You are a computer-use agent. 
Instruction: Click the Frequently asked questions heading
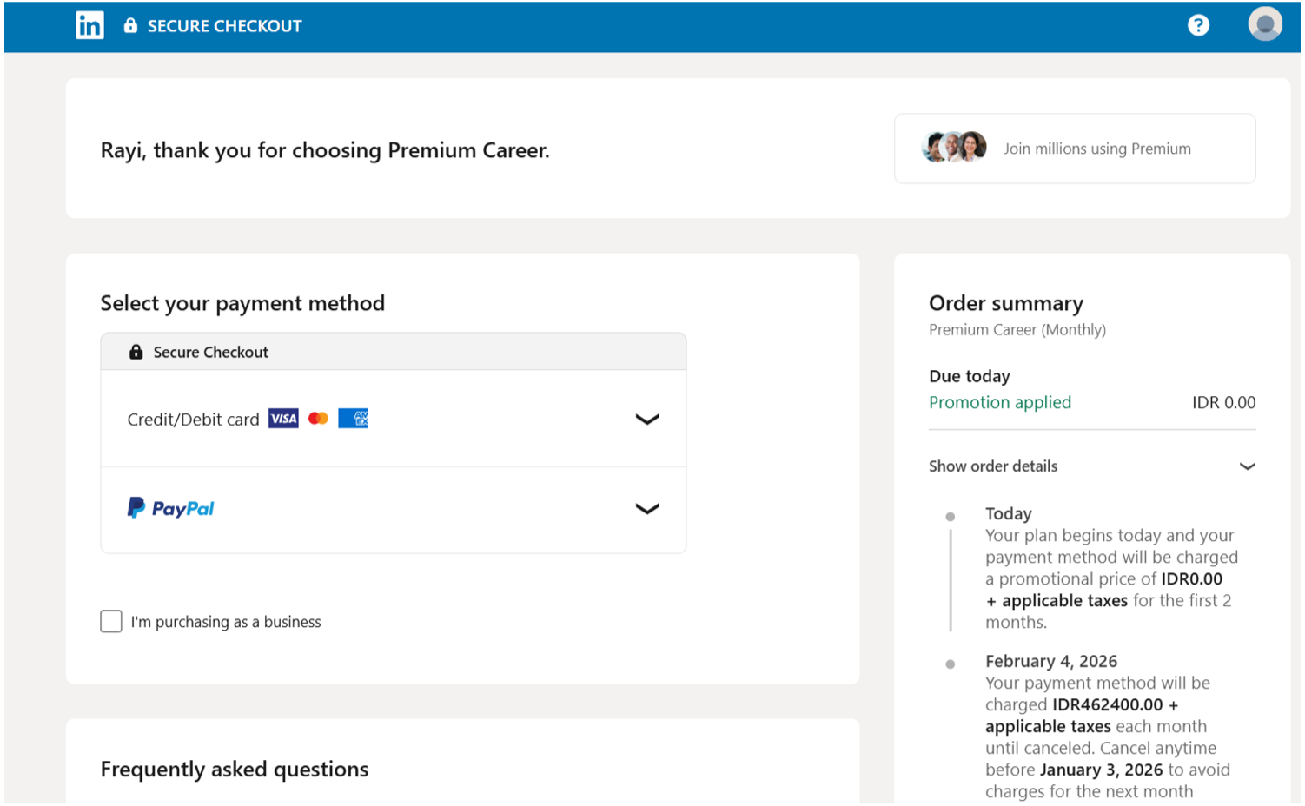coord(235,770)
